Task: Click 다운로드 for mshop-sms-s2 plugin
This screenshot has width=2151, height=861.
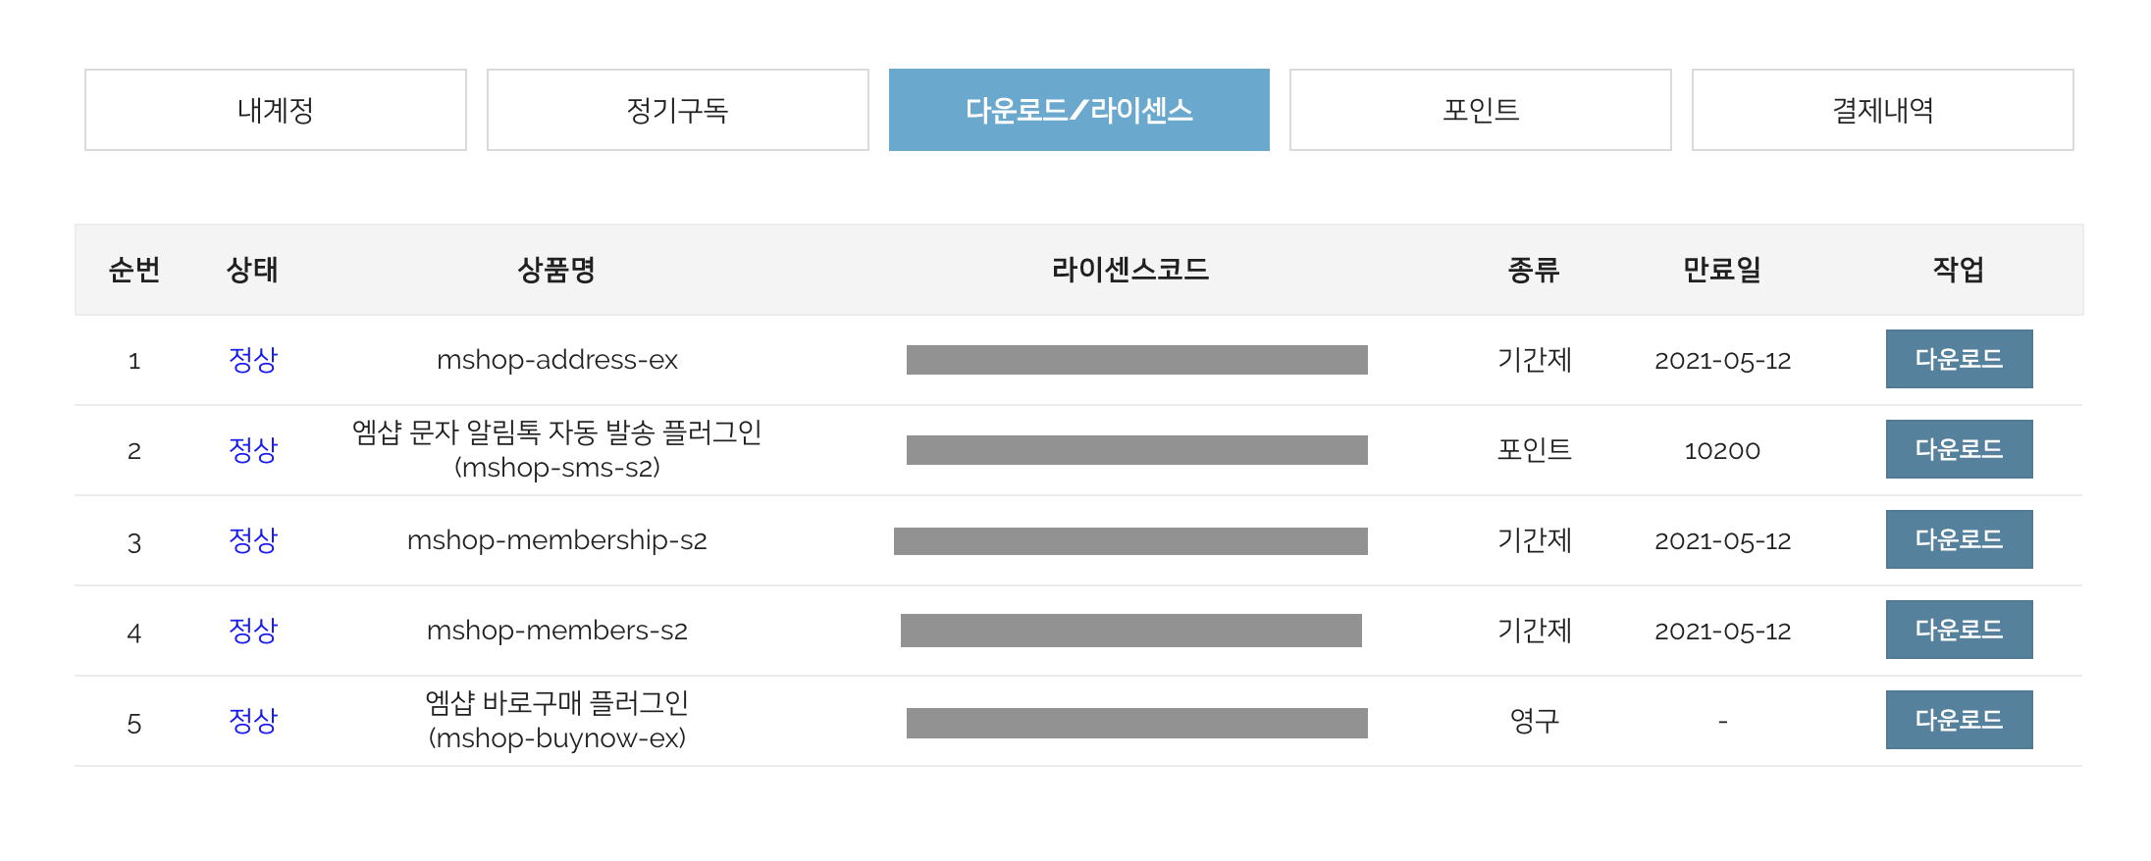Action: point(1960,449)
